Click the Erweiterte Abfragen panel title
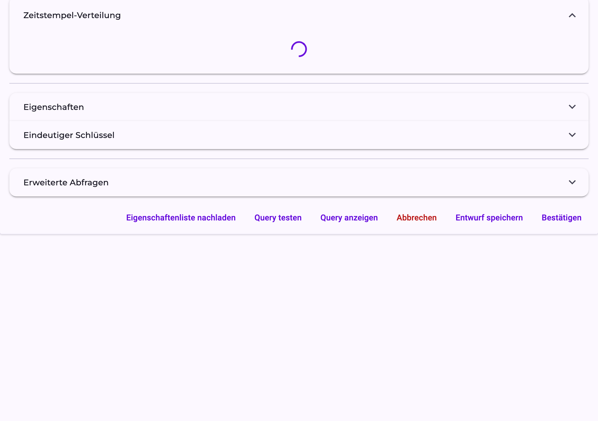This screenshot has height=421, width=598. point(66,182)
